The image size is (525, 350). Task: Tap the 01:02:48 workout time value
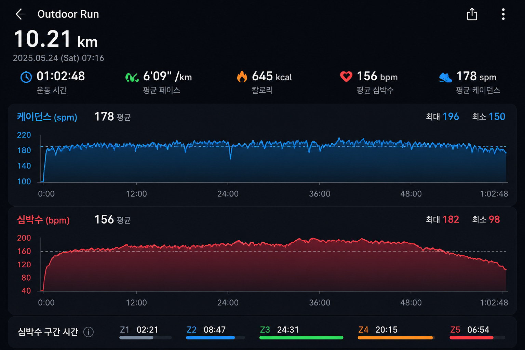pyautogui.click(x=61, y=76)
